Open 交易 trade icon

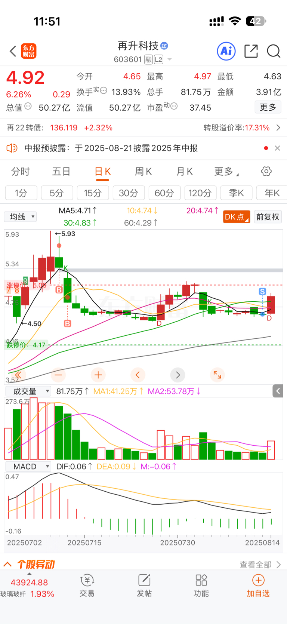point(87,585)
